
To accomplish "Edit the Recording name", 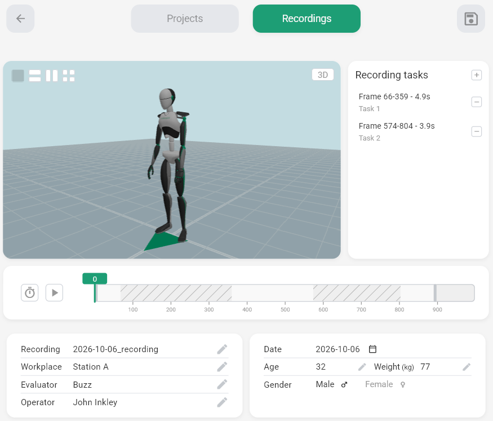I will (222, 349).
